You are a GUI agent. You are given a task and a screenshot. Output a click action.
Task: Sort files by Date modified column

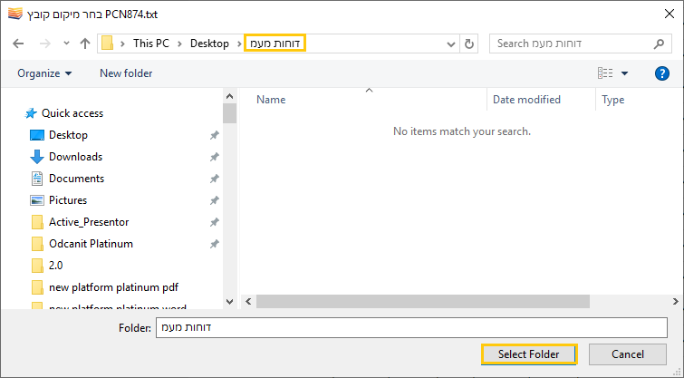pos(526,100)
